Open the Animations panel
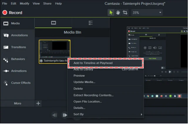The image size is (188, 124). 17,71
